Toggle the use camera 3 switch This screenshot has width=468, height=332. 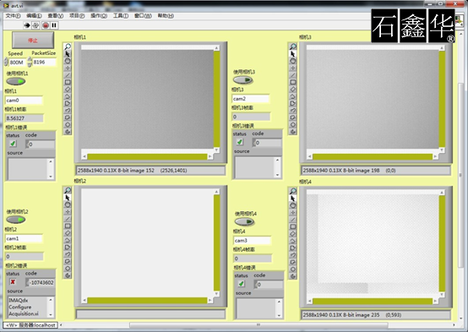[x=243, y=79]
